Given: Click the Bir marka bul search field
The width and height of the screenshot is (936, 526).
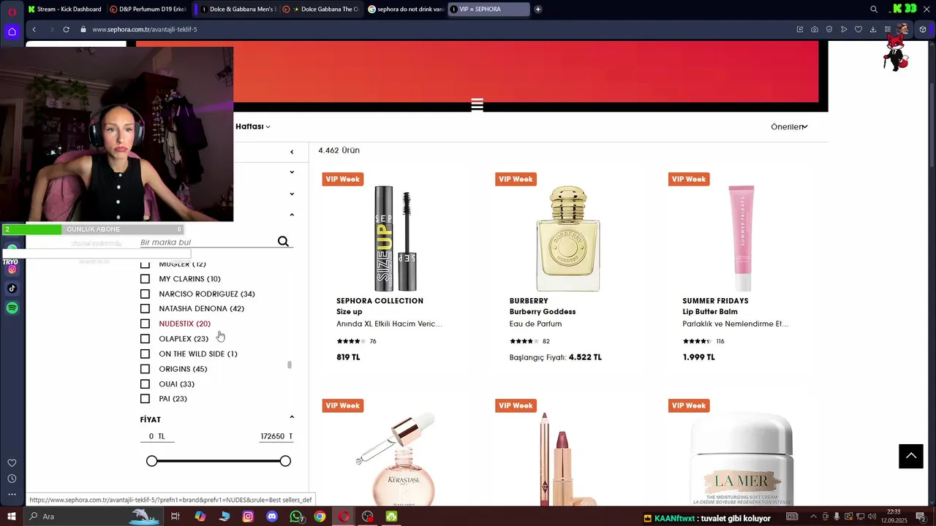Looking at the screenshot, I should [207, 242].
